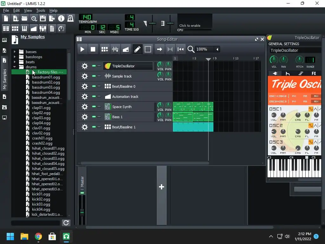This screenshot has height=244, width=325.
Task: Open recently opened projects icon
Action: (34, 19)
